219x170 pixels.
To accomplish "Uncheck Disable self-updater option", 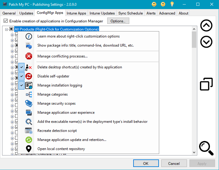I will (21, 76).
